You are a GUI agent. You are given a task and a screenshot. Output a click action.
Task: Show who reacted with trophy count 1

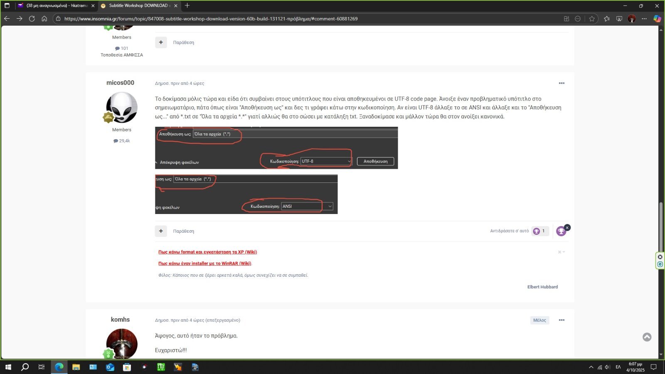point(540,231)
